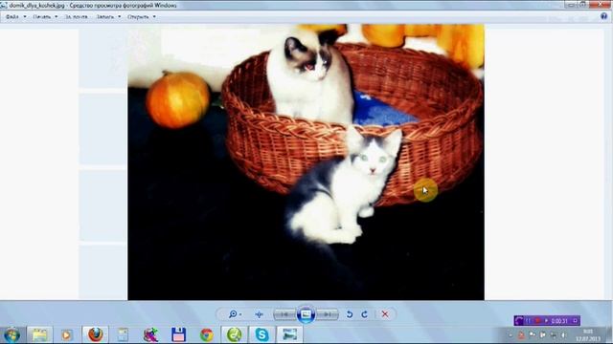Switch to the green circular app in taskbar

point(234,335)
